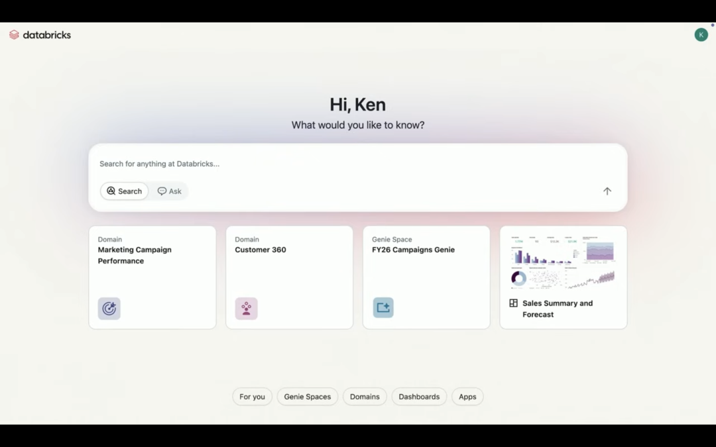Click the Sales Summary dashboard chart thumbnail

point(563,262)
